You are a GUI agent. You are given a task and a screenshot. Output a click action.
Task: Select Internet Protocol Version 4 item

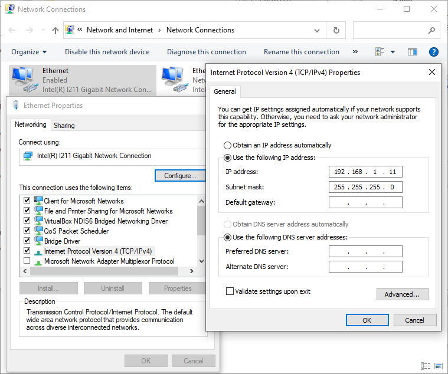tap(98, 251)
